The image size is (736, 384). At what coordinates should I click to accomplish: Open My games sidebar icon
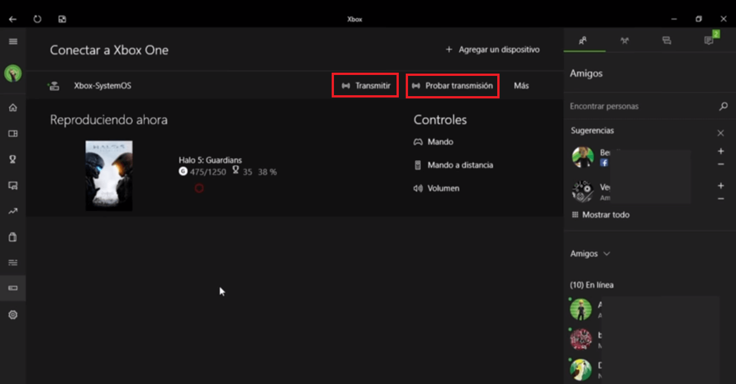tap(13, 133)
